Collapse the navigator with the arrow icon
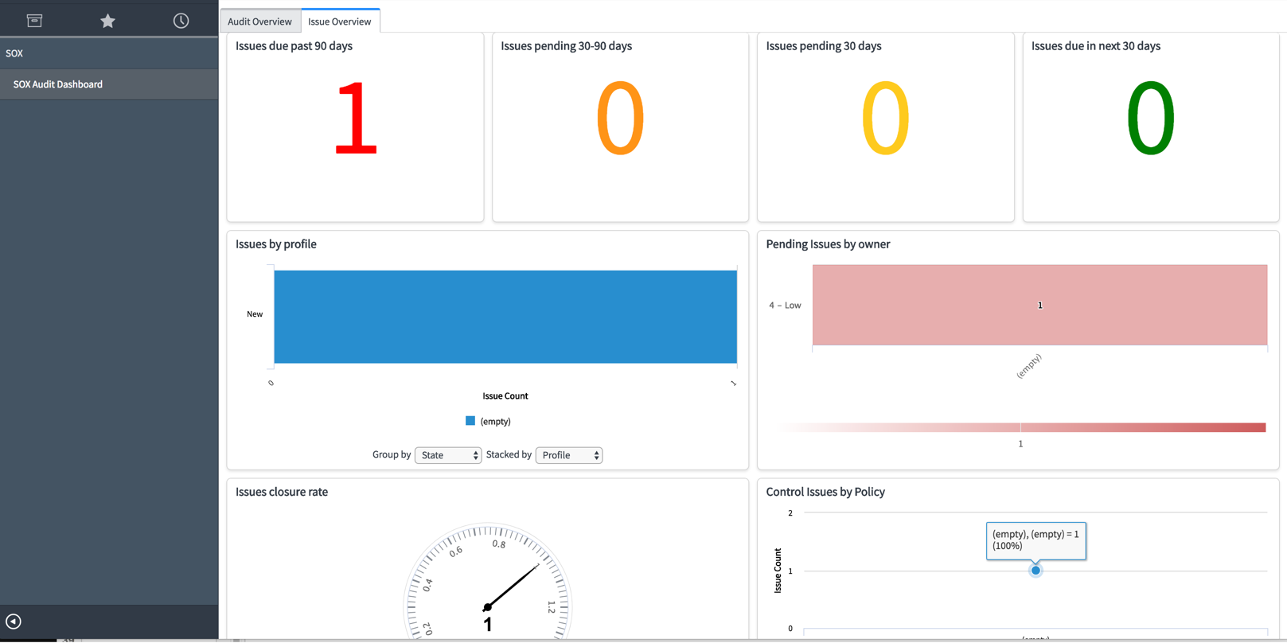This screenshot has height=643, width=1287. pos(14,622)
